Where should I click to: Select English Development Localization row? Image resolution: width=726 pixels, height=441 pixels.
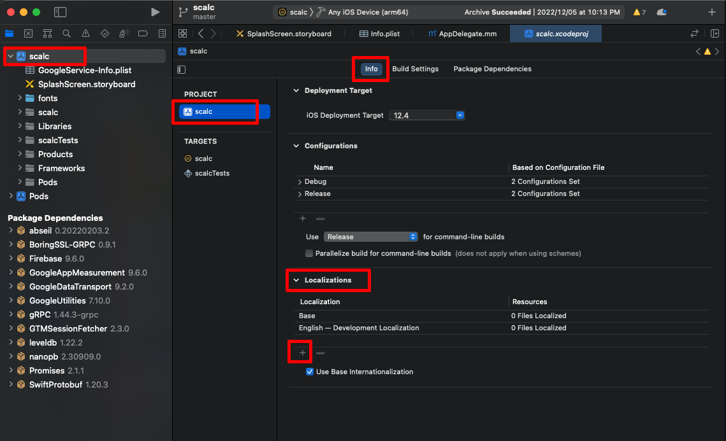501,328
